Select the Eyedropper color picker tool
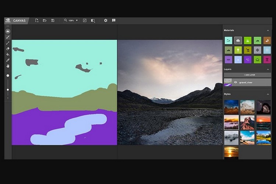Image resolution: width=276 pixels, height=184 pixels. (8, 60)
